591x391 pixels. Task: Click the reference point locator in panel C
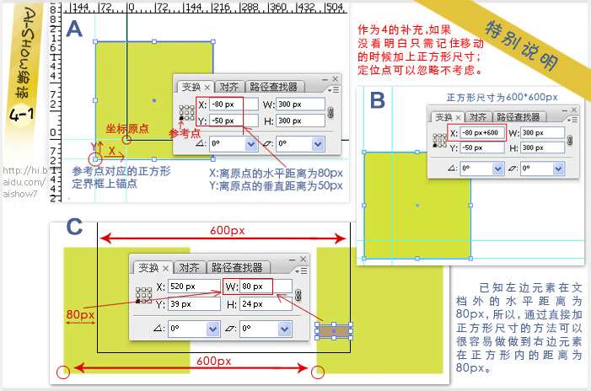coord(143,295)
